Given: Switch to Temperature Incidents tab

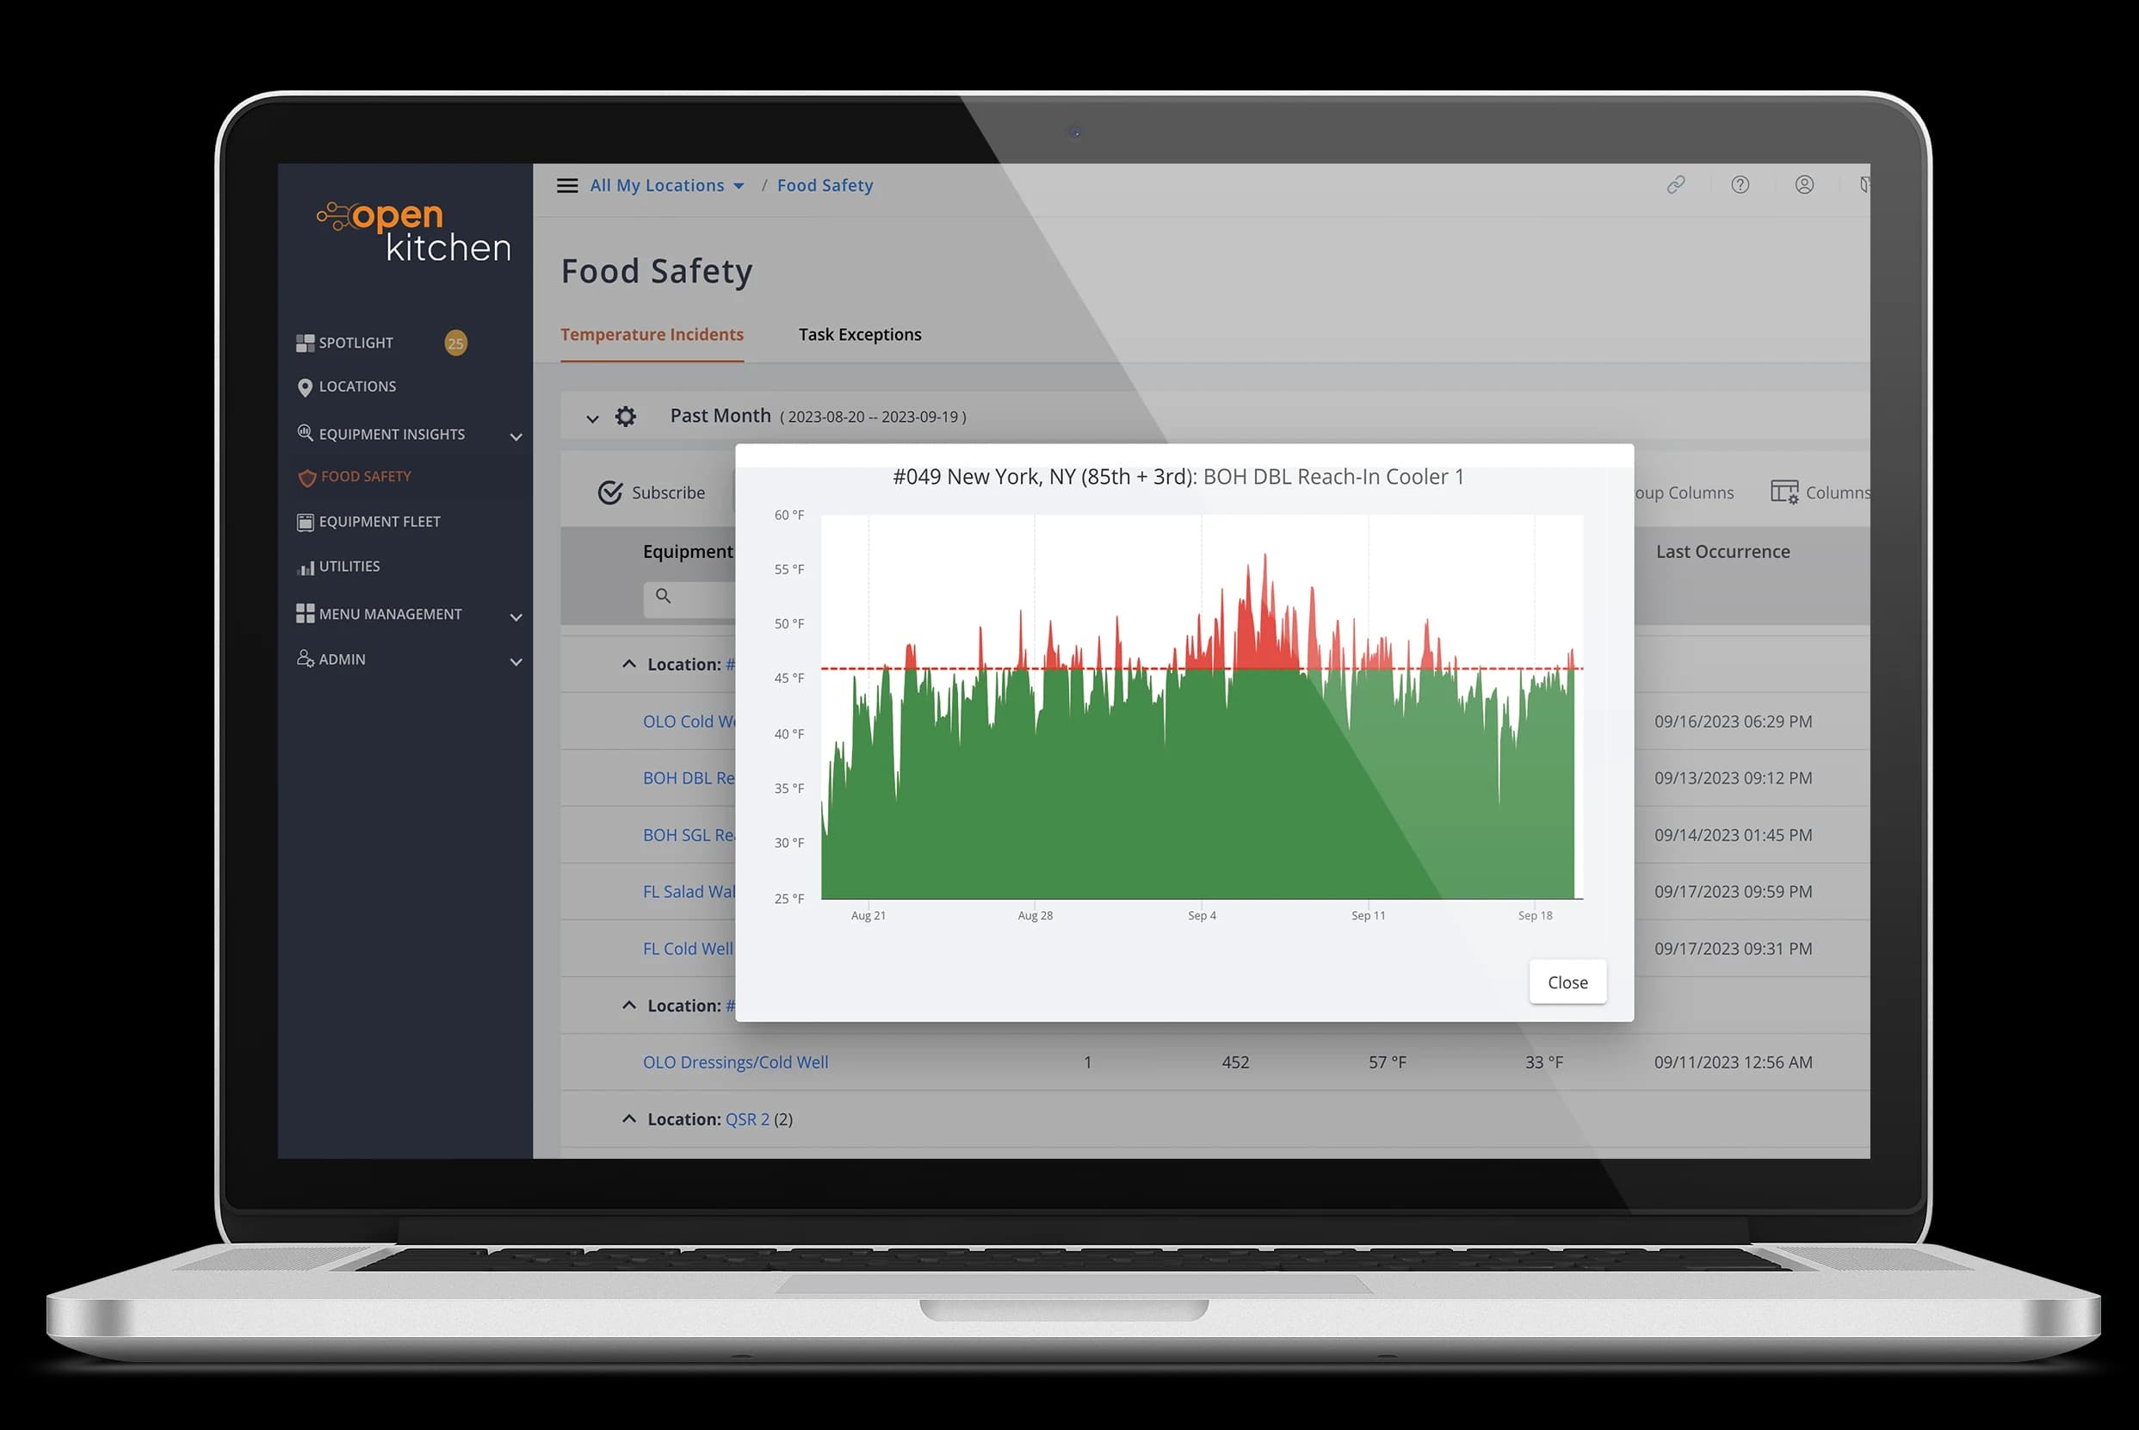Looking at the screenshot, I should tap(652, 335).
